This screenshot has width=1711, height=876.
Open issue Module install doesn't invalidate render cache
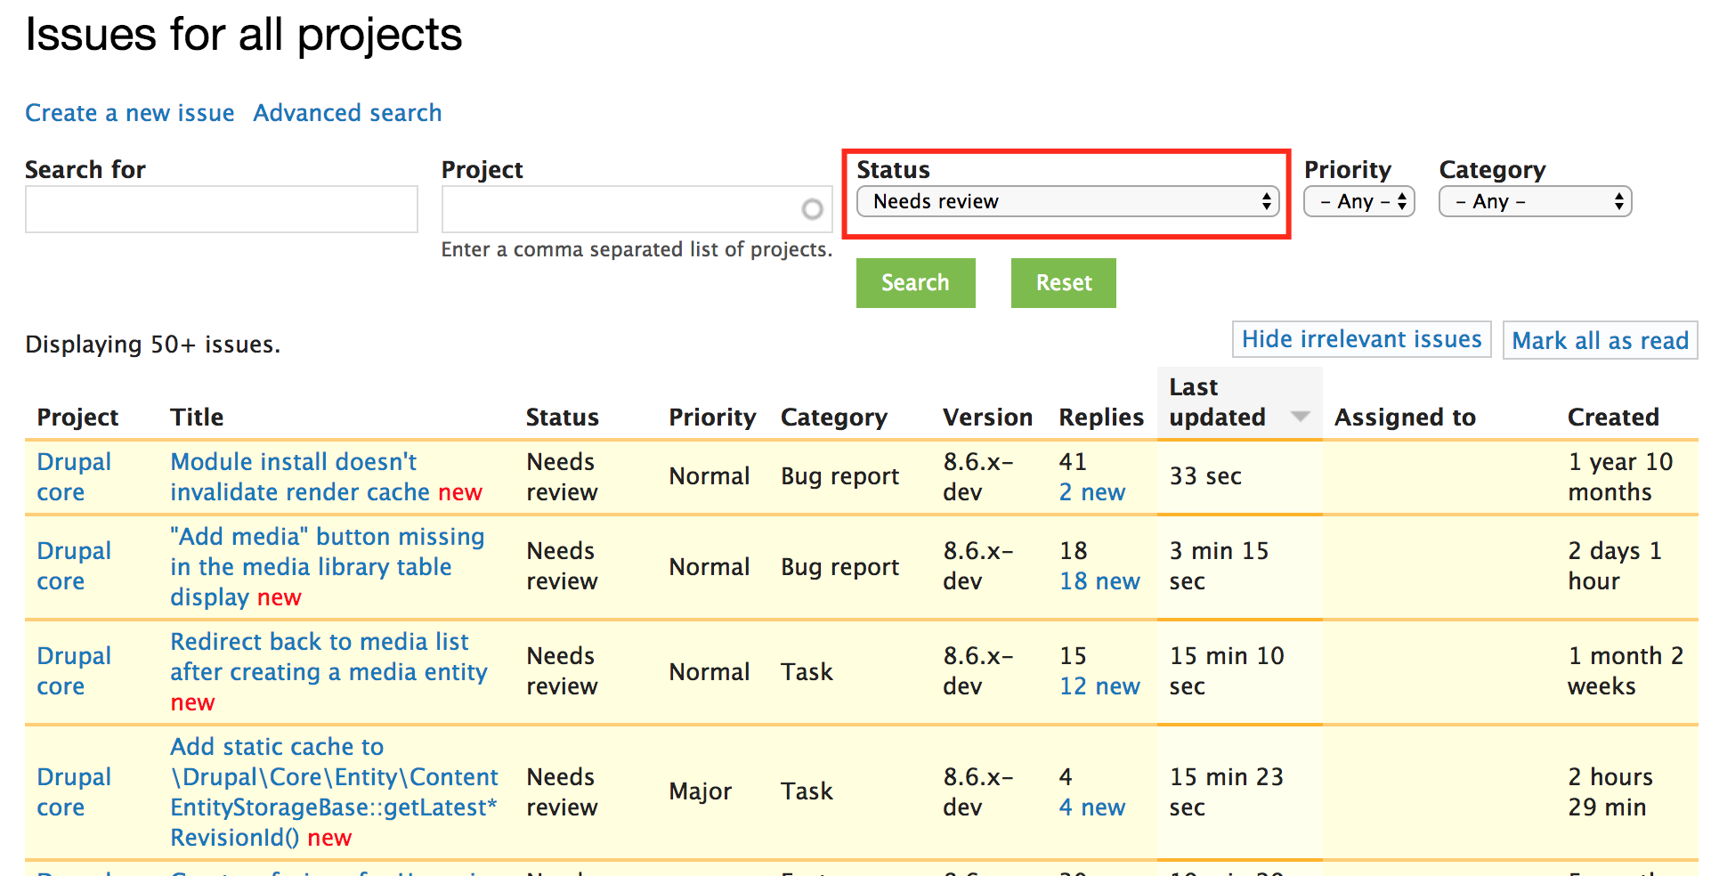click(301, 477)
